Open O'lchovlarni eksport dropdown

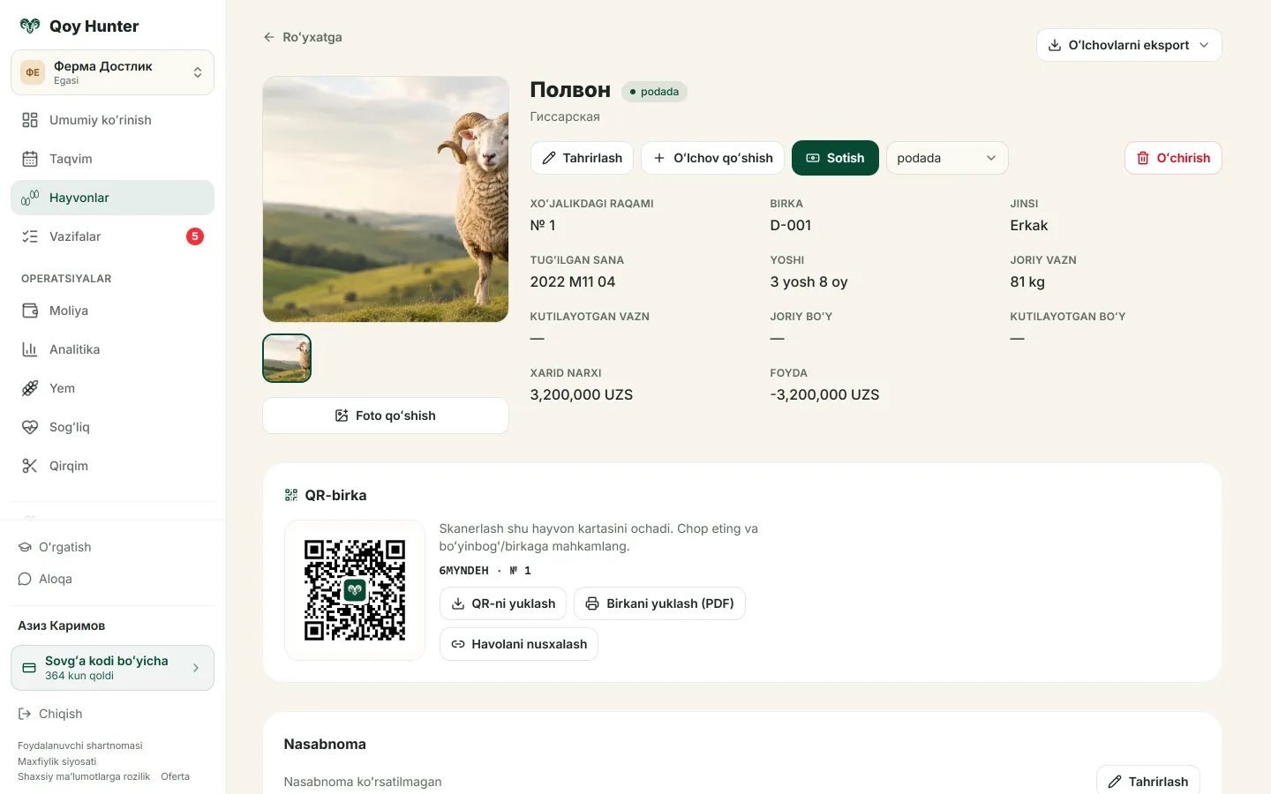pos(1129,45)
